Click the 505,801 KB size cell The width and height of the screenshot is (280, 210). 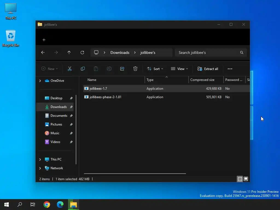[x=214, y=97]
